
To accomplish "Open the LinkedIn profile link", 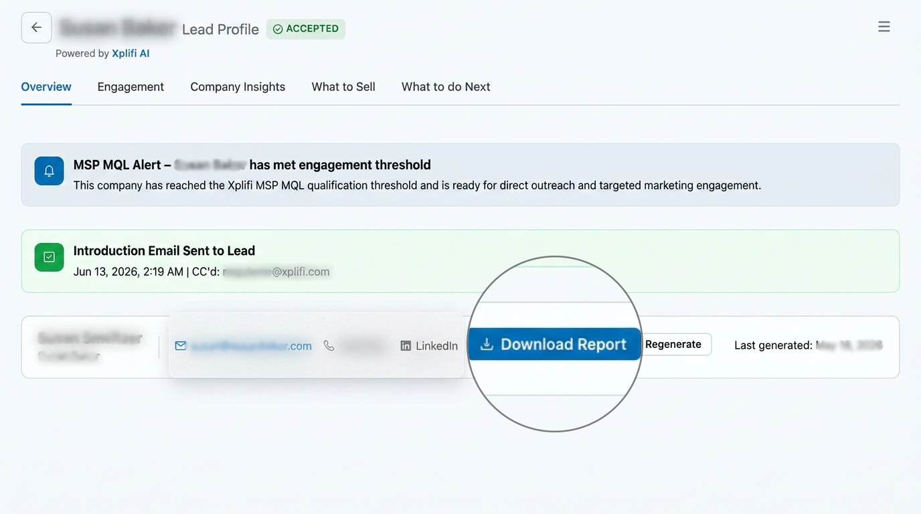I will pyautogui.click(x=436, y=346).
